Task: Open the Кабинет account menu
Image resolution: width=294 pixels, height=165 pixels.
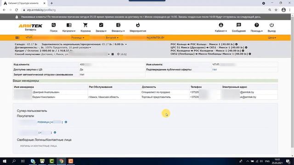Action: [221, 27]
